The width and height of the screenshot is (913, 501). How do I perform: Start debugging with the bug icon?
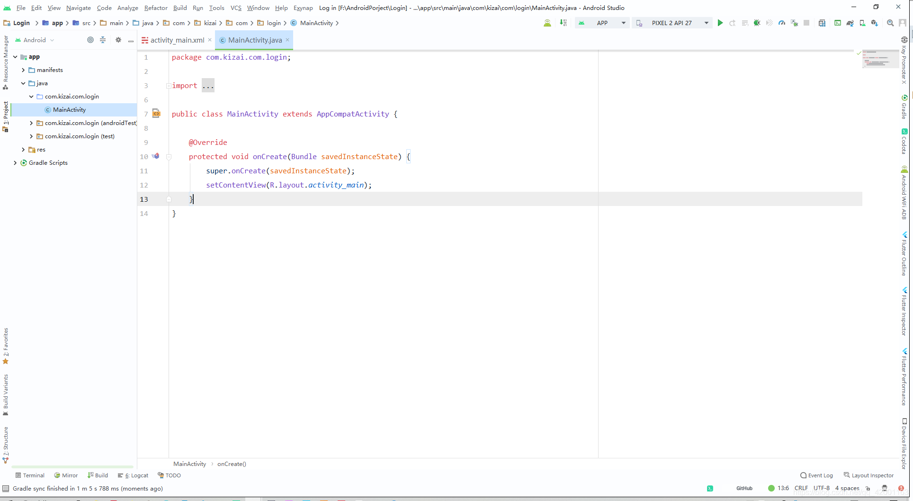click(757, 23)
